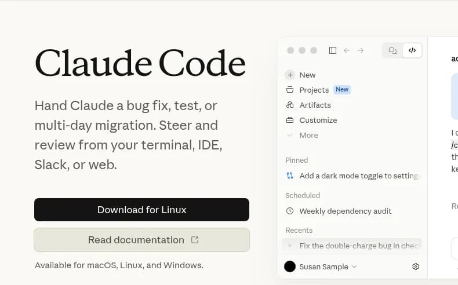Click the chevron beside More
The height and width of the screenshot is (285, 458).
(x=290, y=135)
